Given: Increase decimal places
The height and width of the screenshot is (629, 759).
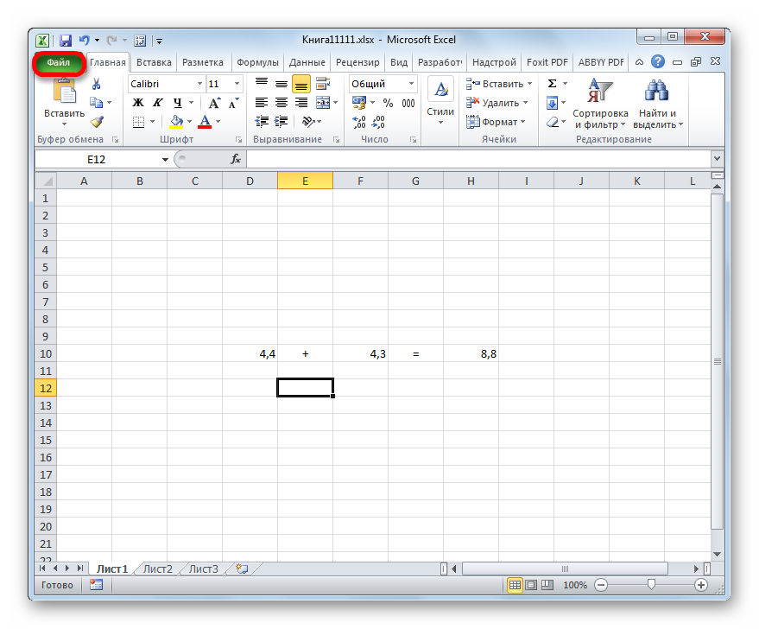Looking at the screenshot, I should coord(359,122).
